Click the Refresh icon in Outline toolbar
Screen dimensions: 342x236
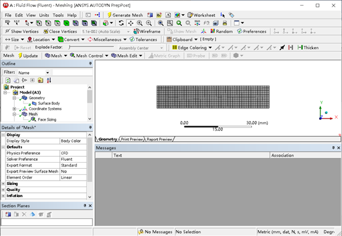click(x=8, y=80)
